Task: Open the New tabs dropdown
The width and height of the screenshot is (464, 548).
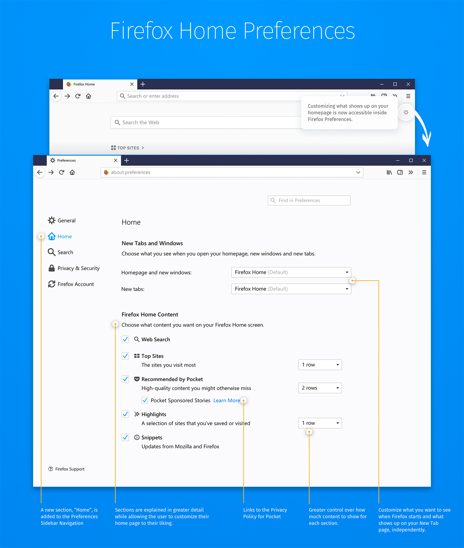Action: (x=291, y=289)
